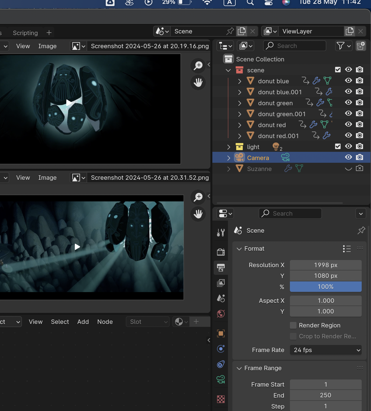
Task: Collapse the Frame Range panel
Action: click(x=239, y=368)
